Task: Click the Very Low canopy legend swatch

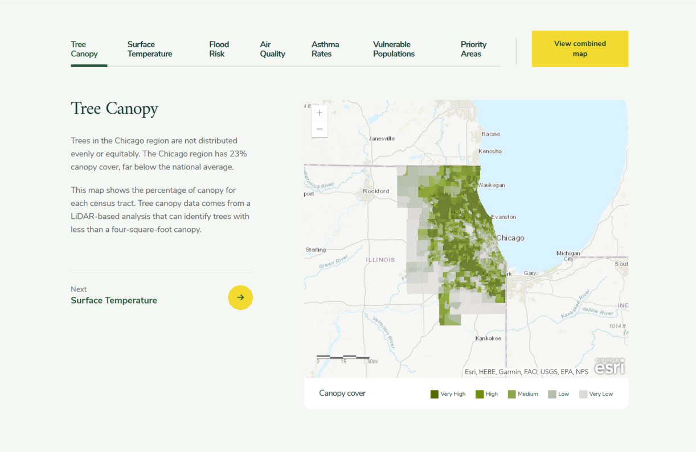Action: [583, 394]
